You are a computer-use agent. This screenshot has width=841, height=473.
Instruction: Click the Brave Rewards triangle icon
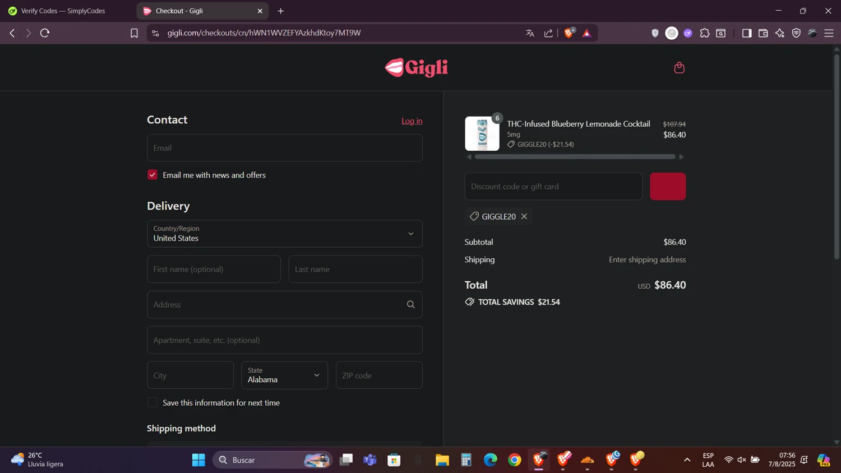[x=587, y=33]
